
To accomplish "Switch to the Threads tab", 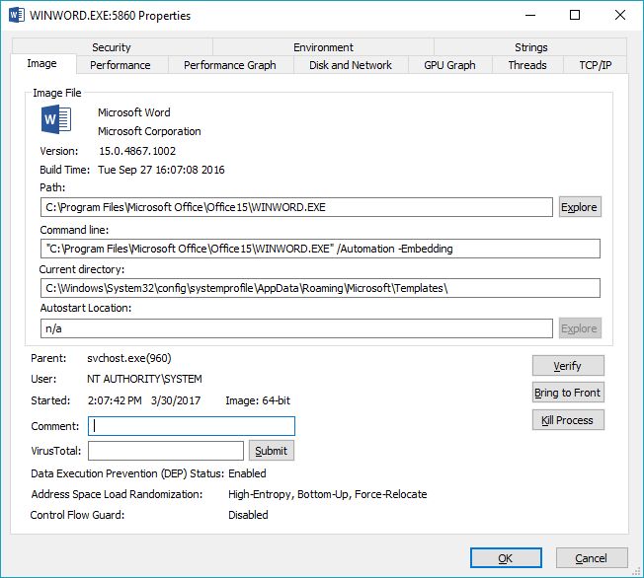I will (x=527, y=65).
